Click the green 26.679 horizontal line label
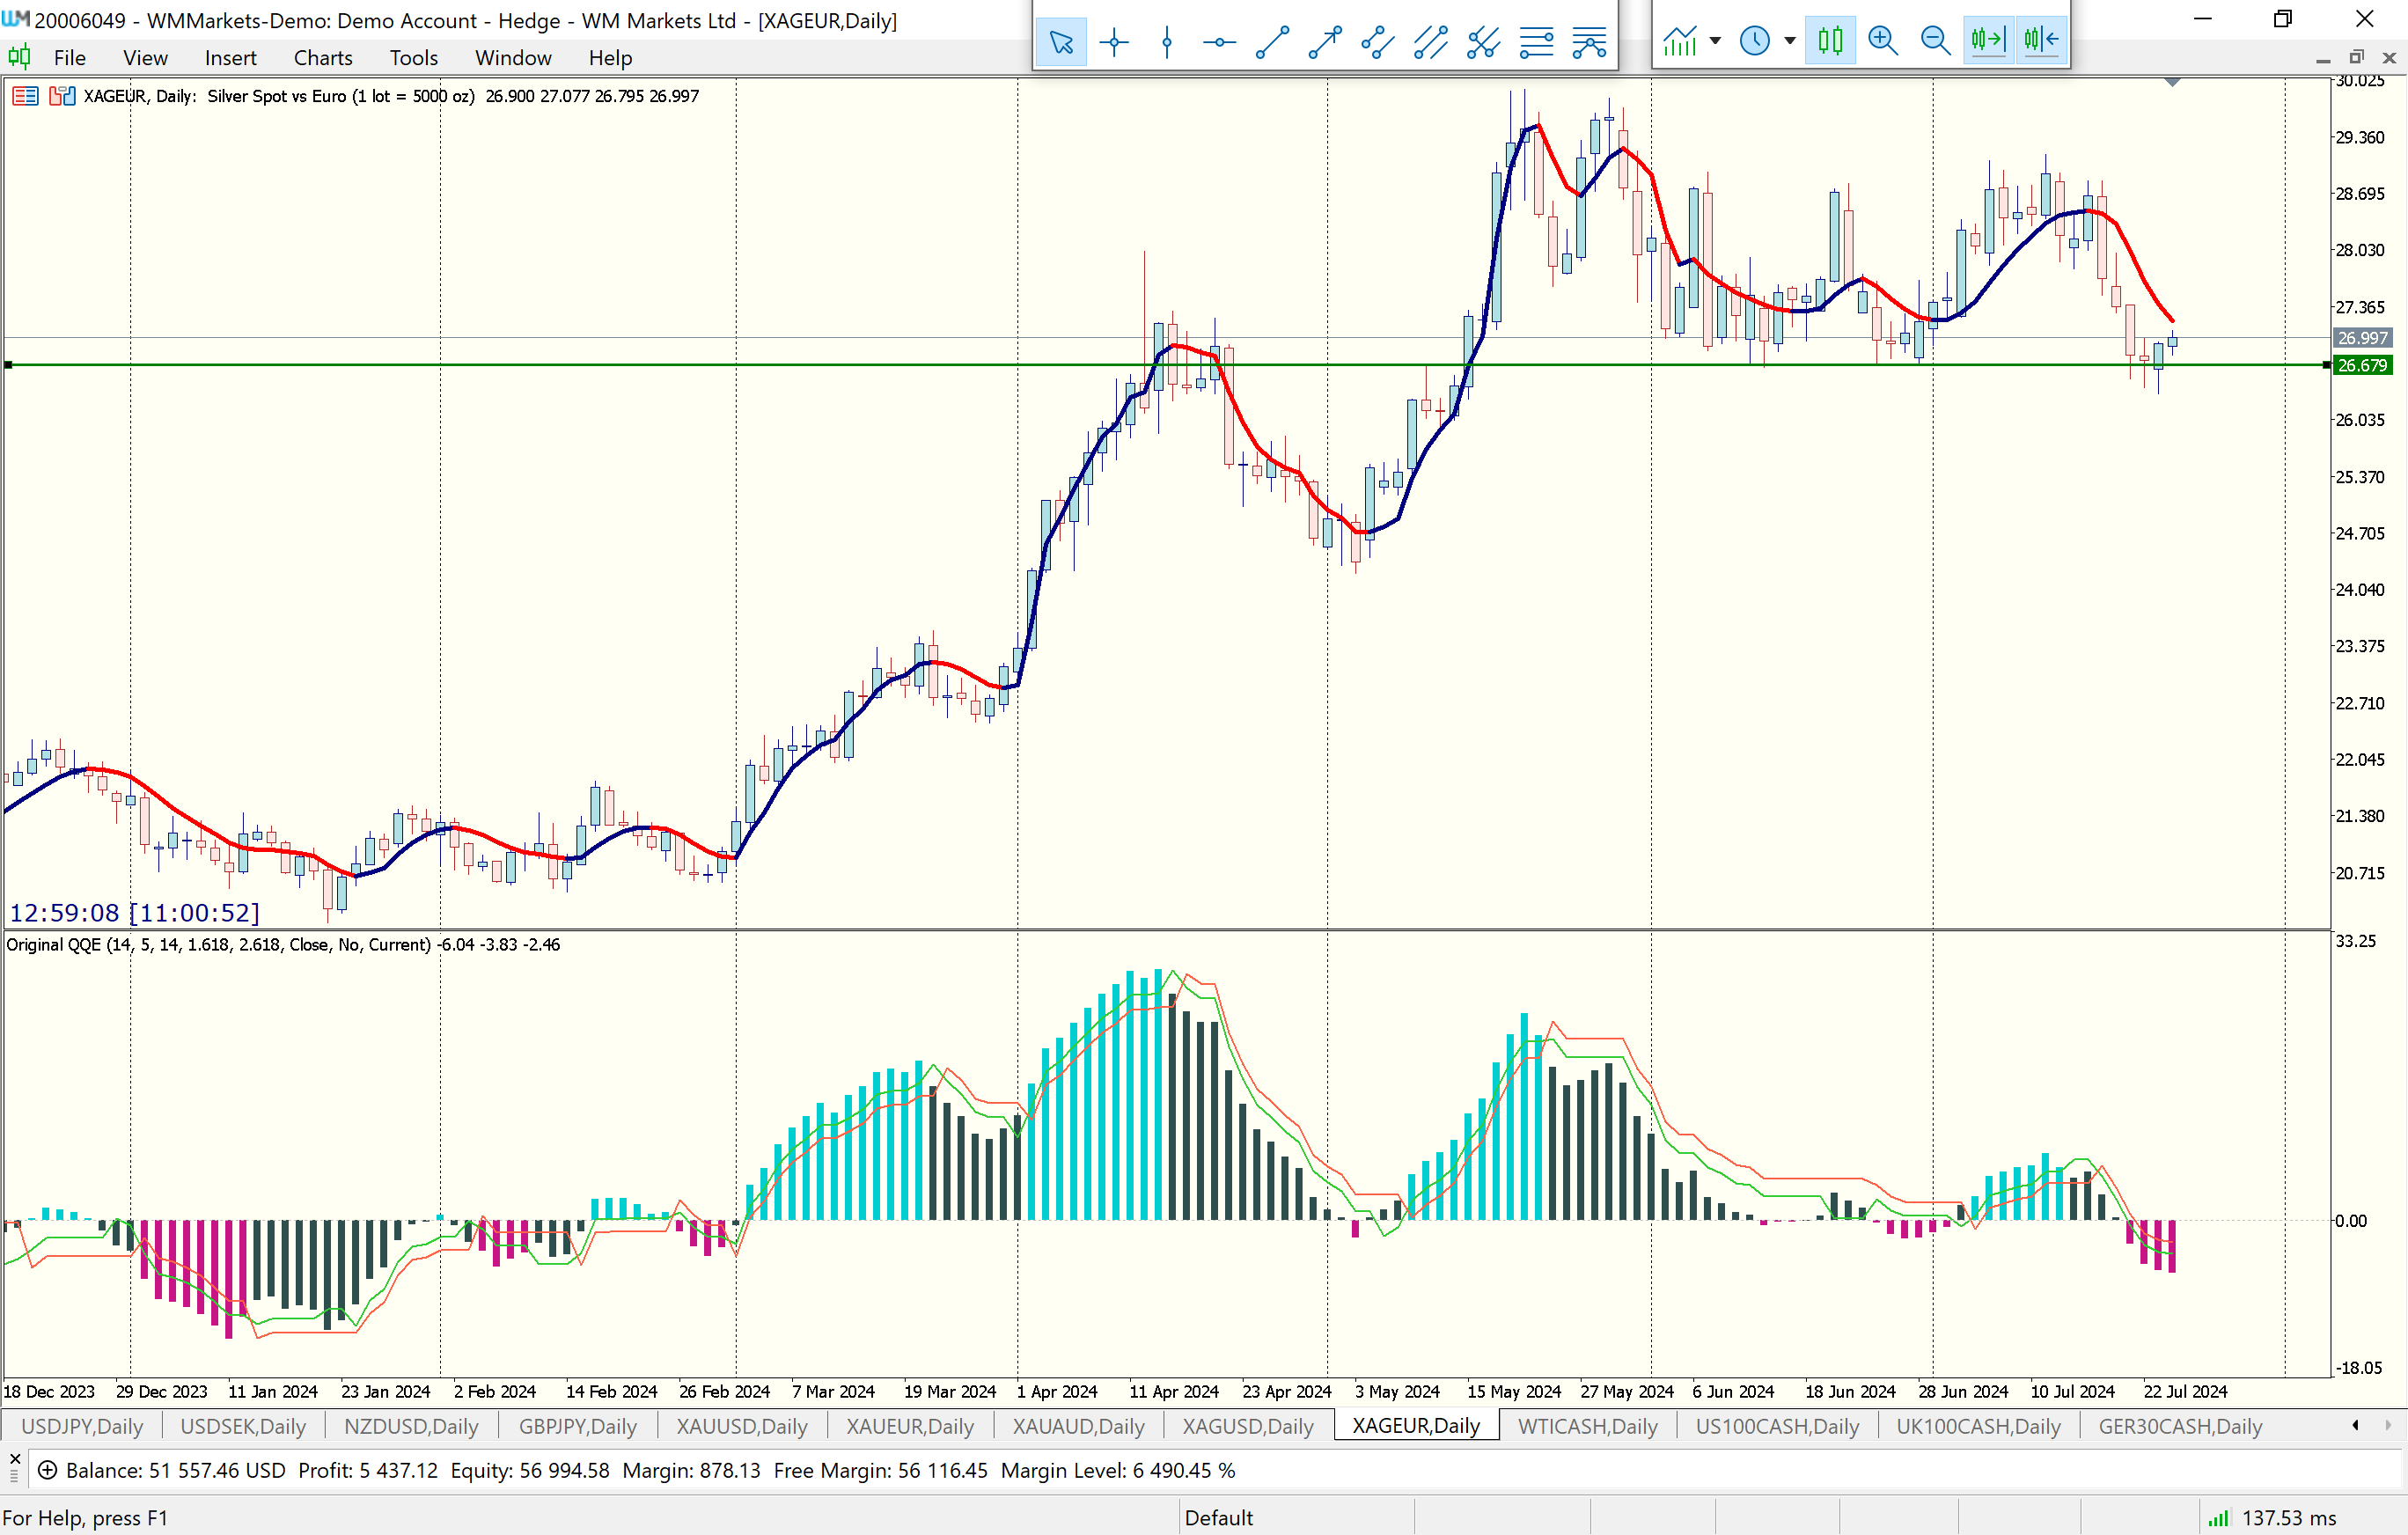The height and width of the screenshot is (1535, 2408). pos(2362,366)
